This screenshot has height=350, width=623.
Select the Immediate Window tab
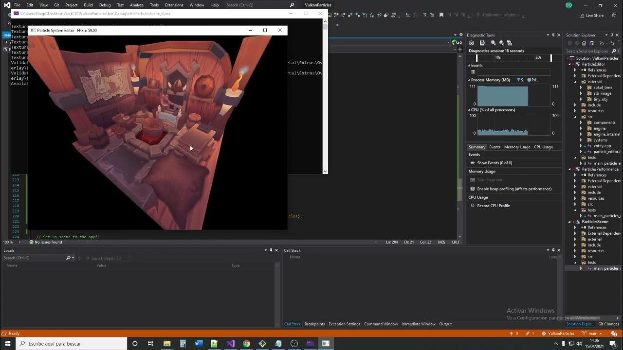[418, 324]
